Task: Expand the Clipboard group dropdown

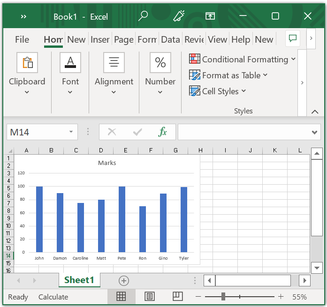Action: pos(27,92)
